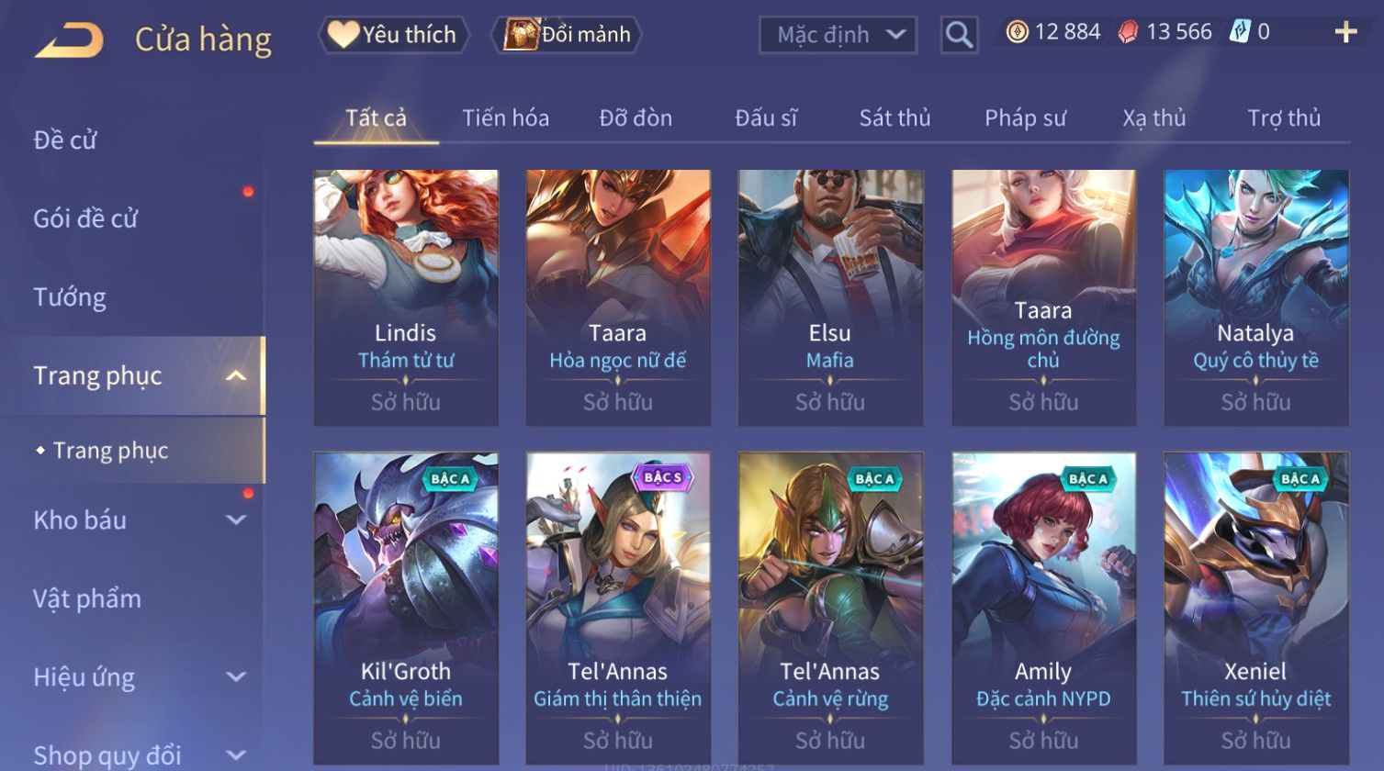The height and width of the screenshot is (771, 1384).
Task: Open the Tướng sidebar menu
Action: click(70, 297)
